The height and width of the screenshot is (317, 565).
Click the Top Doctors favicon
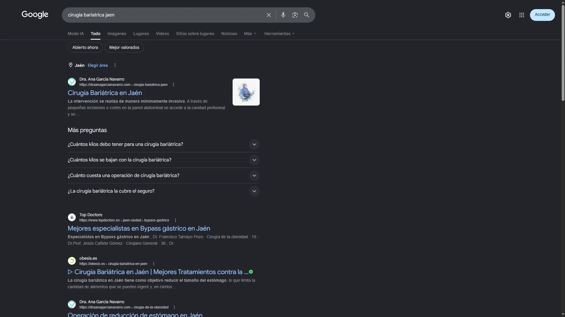point(72,217)
